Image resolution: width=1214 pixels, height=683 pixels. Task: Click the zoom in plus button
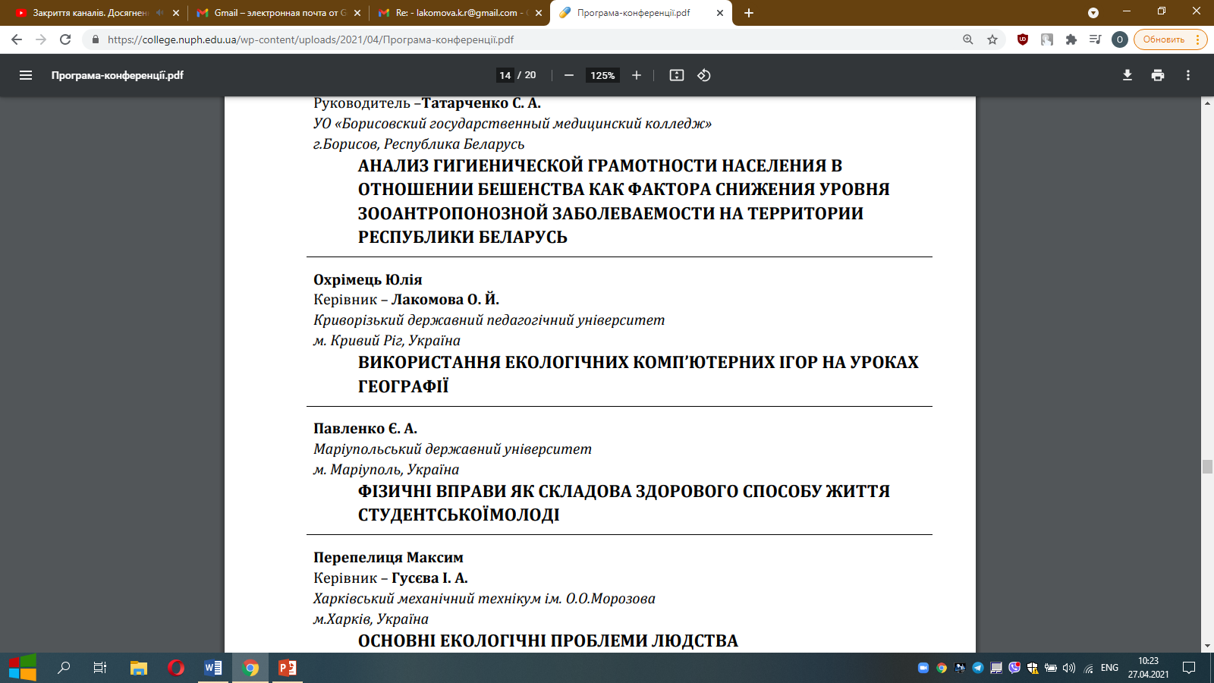click(637, 75)
